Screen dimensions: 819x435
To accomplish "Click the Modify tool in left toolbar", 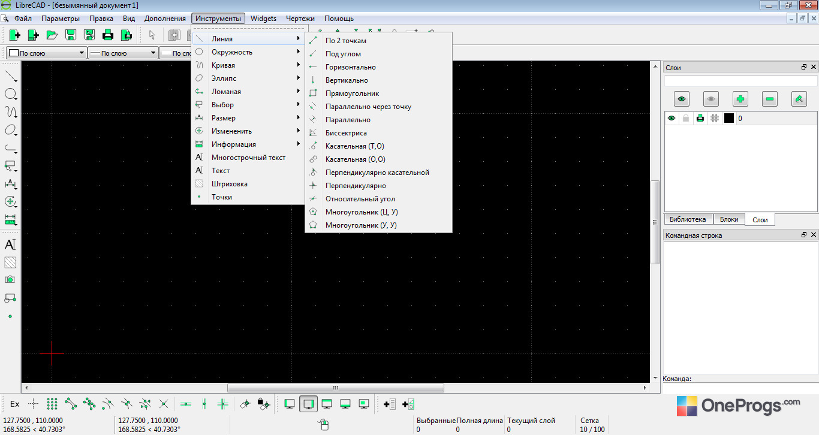I will coord(10,202).
